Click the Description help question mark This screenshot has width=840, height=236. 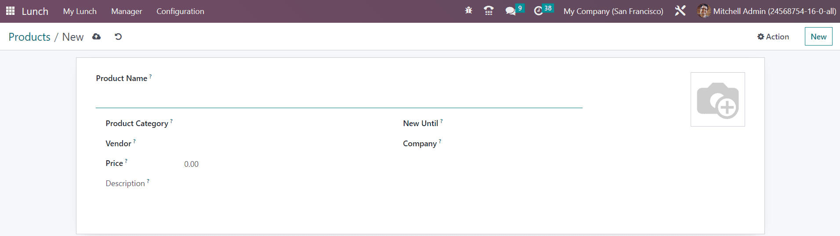click(148, 181)
